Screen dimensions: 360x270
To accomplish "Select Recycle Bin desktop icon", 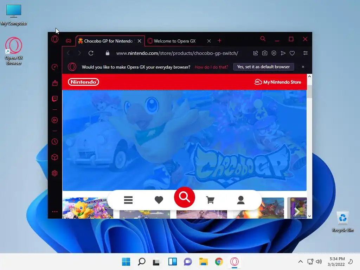I will 342,222.
